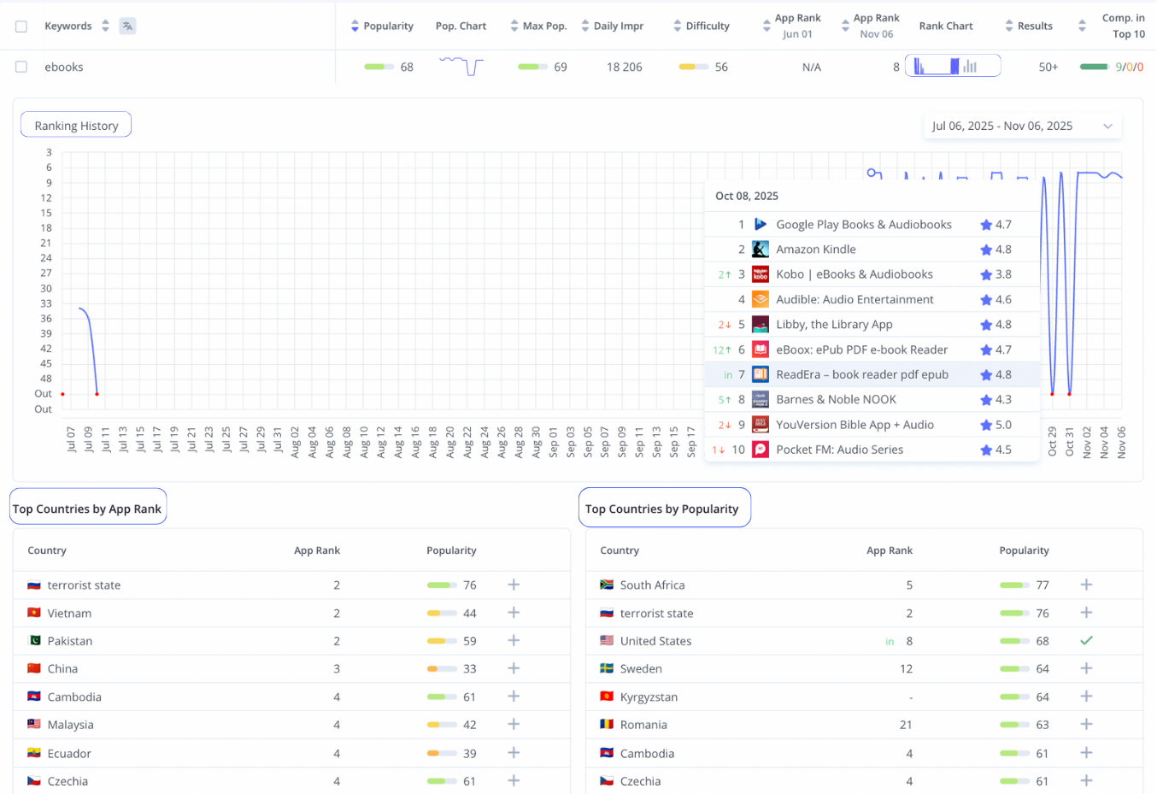The height and width of the screenshot is (794, 1157).
Task: Click the eBoox app icon
Action: pyautogui.click(x=761, y=350)
